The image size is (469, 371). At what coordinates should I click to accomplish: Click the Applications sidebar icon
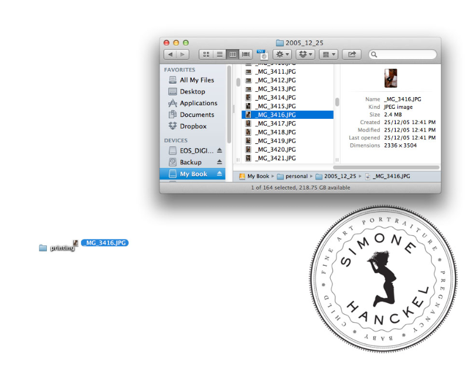(172, 103)
